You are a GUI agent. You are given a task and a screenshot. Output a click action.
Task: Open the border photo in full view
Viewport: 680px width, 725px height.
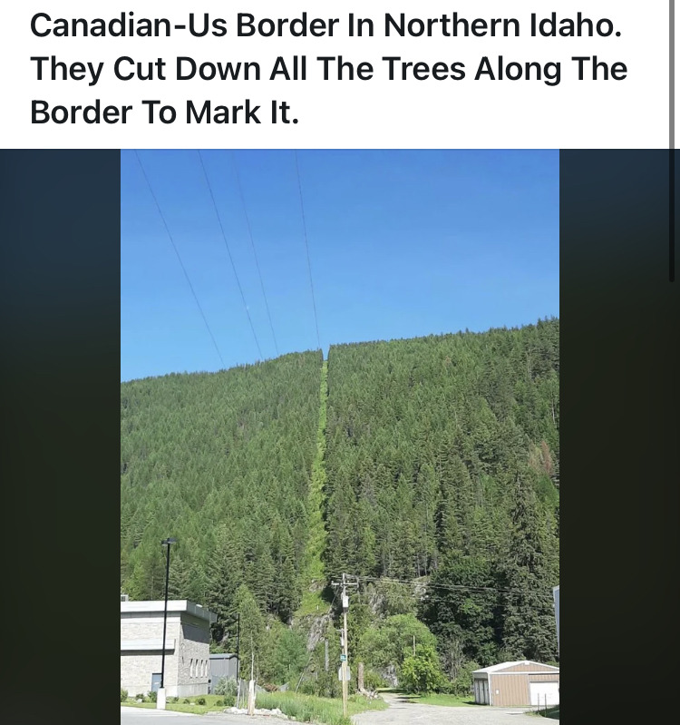[339, 436]
